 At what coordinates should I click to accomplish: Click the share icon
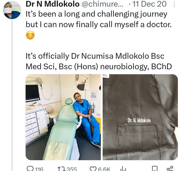pos(170,169)
